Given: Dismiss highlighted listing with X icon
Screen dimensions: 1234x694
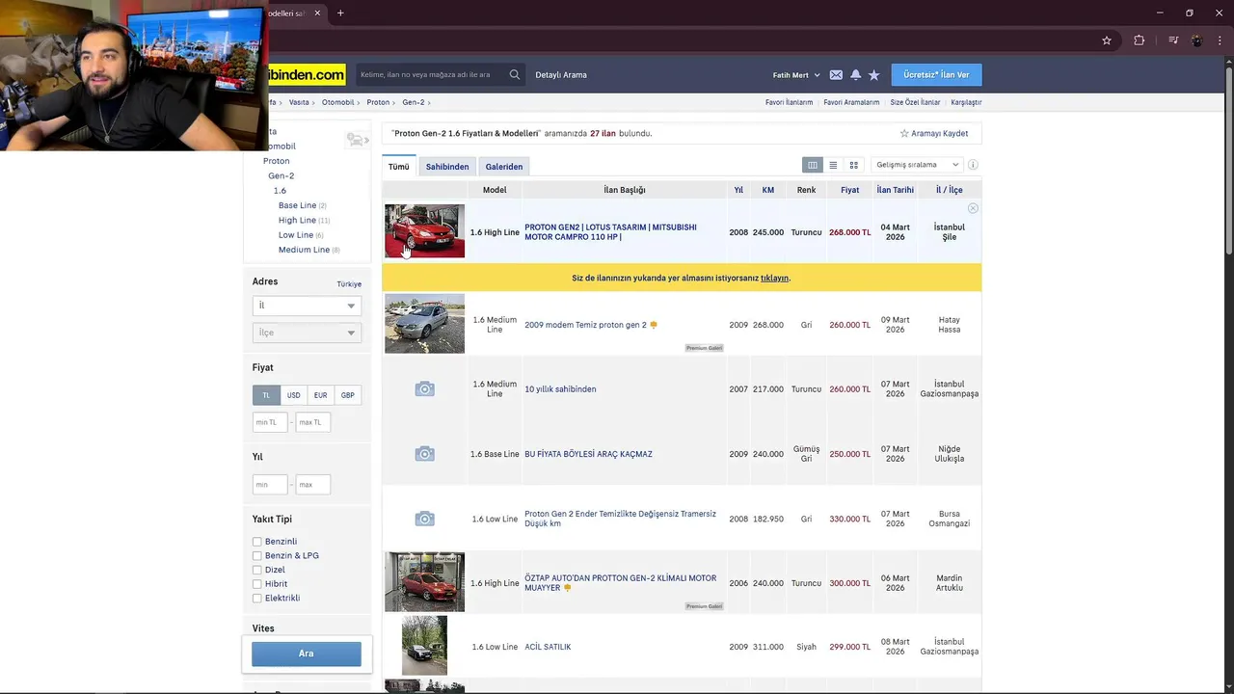Looking at the screenshot, I should [x=973, y=208].
